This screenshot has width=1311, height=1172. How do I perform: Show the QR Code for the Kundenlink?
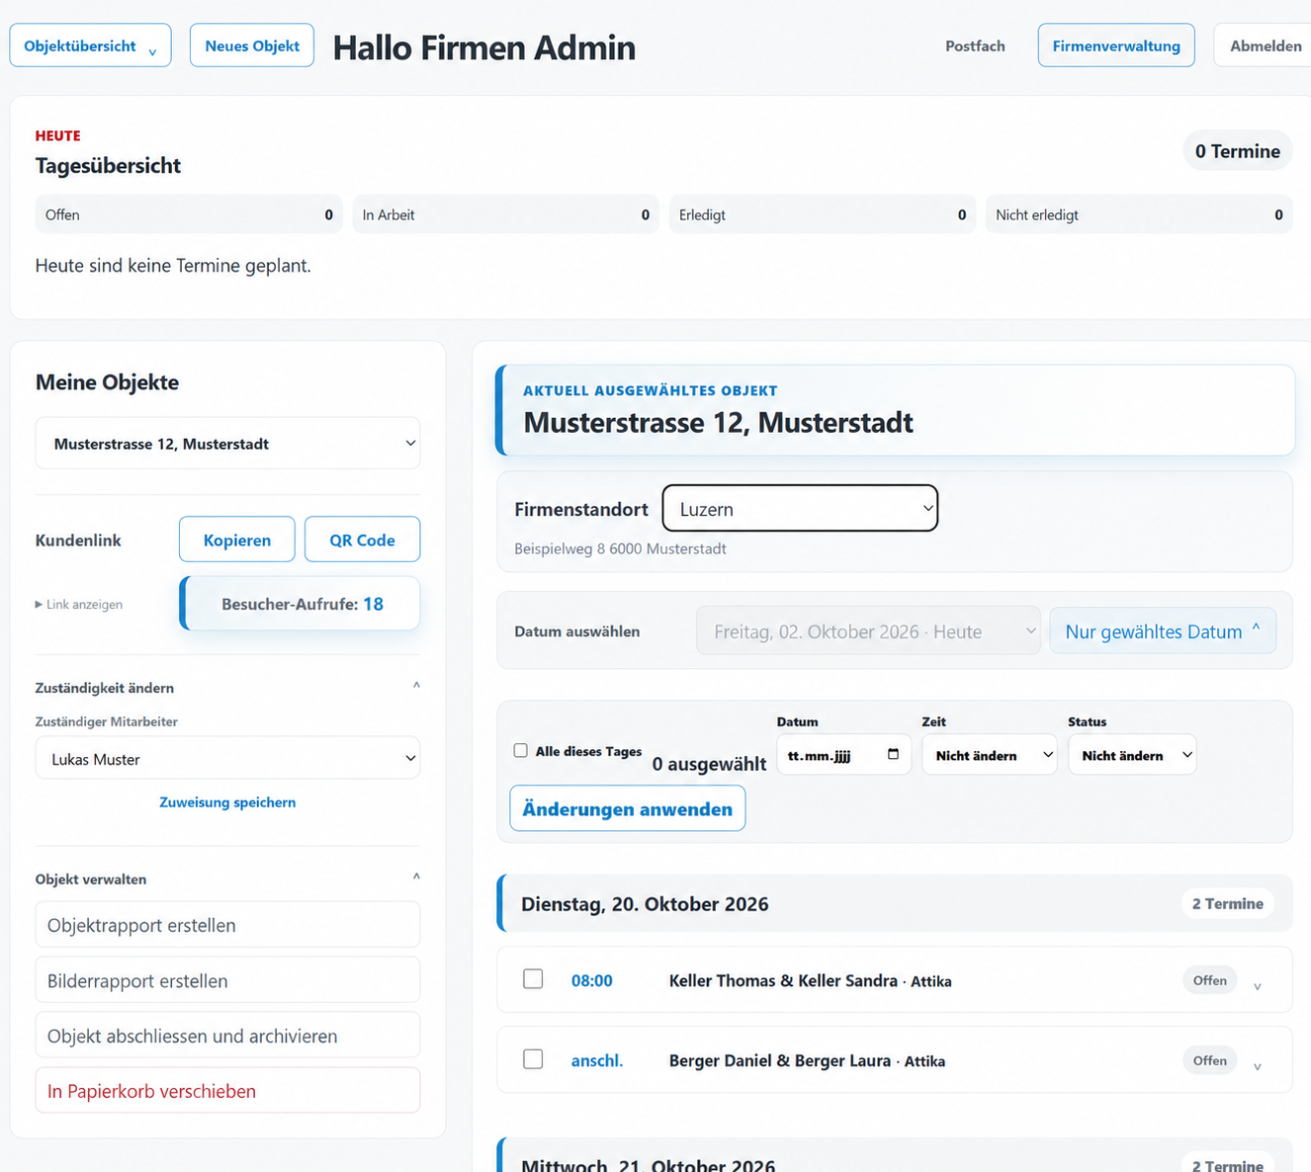click(x=362, y=540)
